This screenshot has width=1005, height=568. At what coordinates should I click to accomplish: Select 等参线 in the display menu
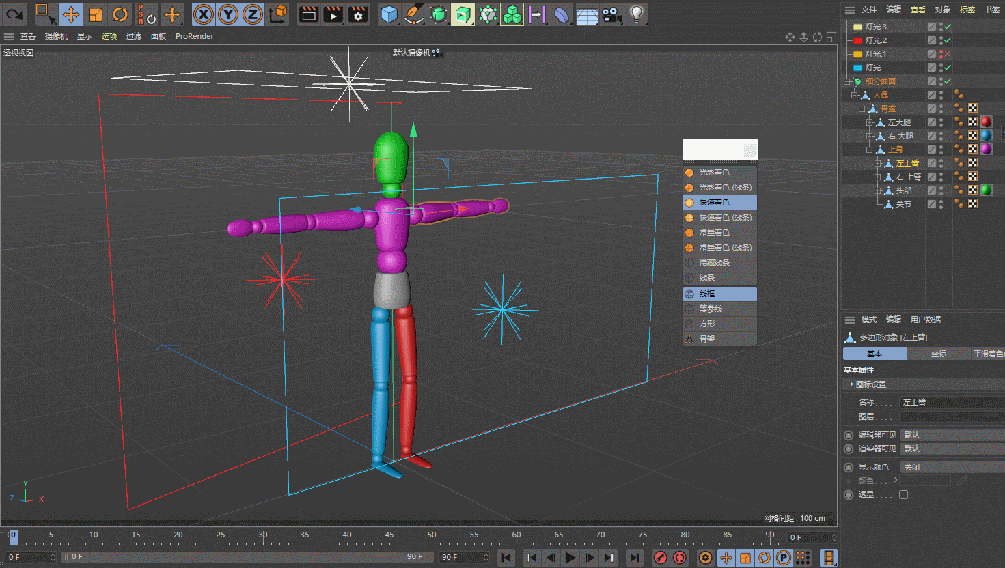click(720, 309)
